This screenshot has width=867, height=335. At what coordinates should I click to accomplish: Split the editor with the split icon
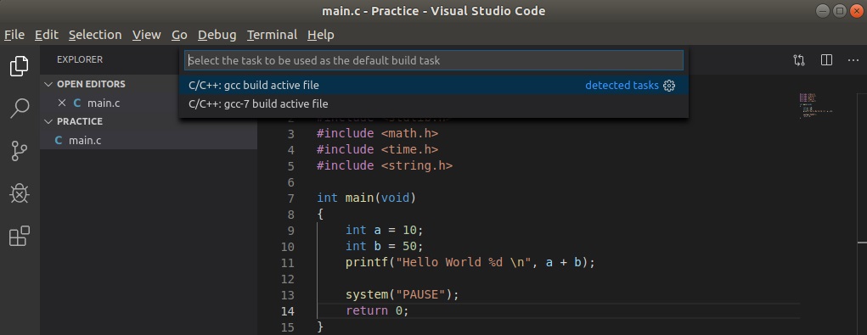point(826,59)
